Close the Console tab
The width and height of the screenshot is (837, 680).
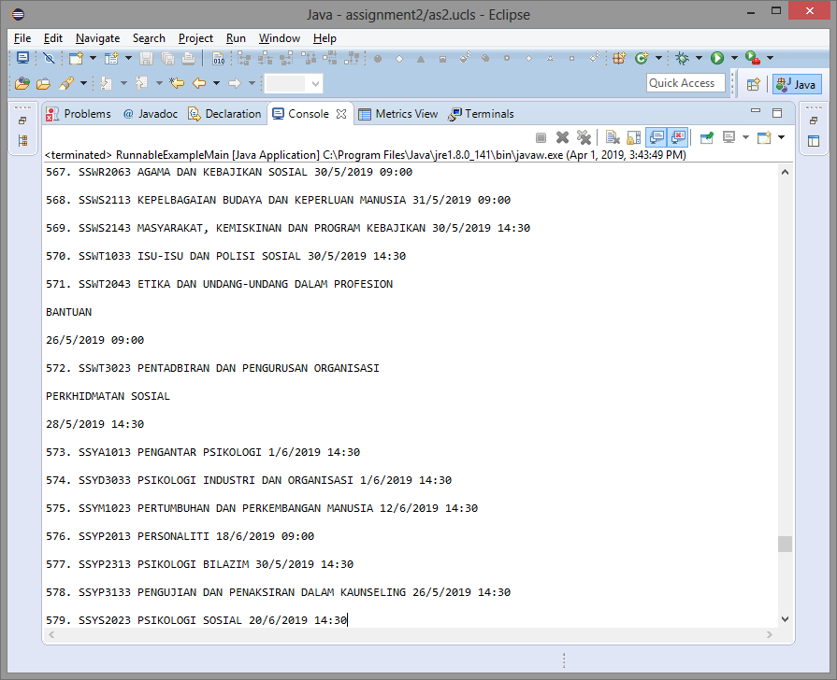point(341,114)
